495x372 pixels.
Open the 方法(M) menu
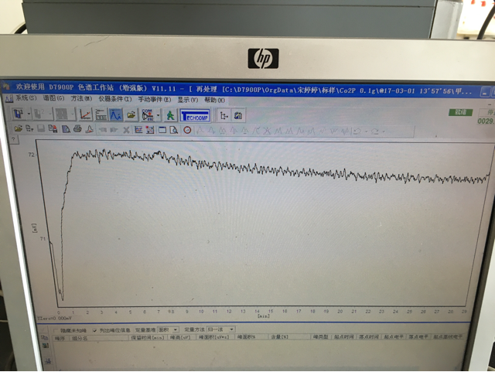click(x=81, y=98)
